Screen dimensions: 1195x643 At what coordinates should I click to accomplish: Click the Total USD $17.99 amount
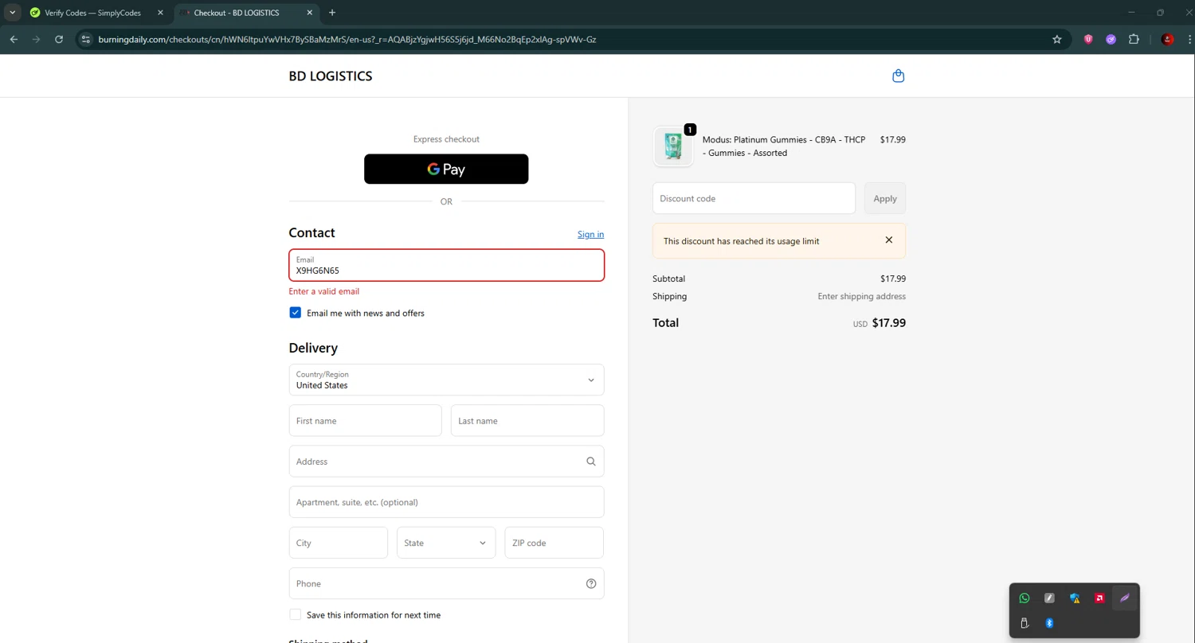click(879, 323)
